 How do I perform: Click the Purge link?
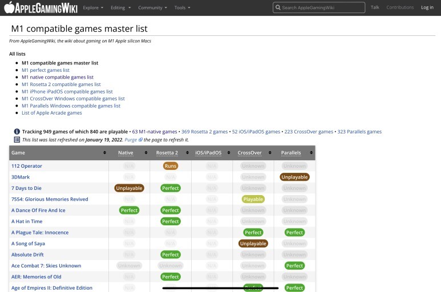pyautogui.click(x=131, y=140)
